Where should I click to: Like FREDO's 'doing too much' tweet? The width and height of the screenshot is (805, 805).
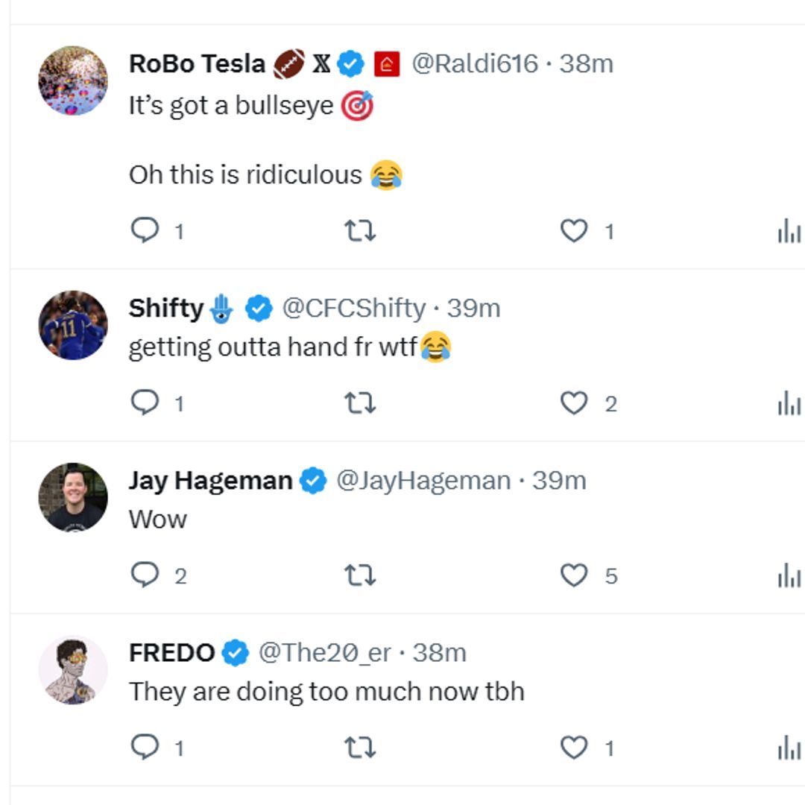tap(573, 748)
